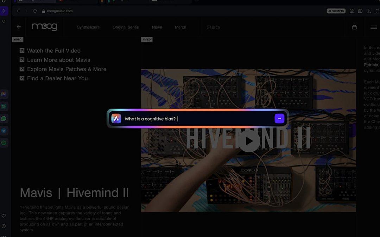Open WhatsApp from the sidebar
The height and width of the screenshot is (237, 380).
pos(4,119)
